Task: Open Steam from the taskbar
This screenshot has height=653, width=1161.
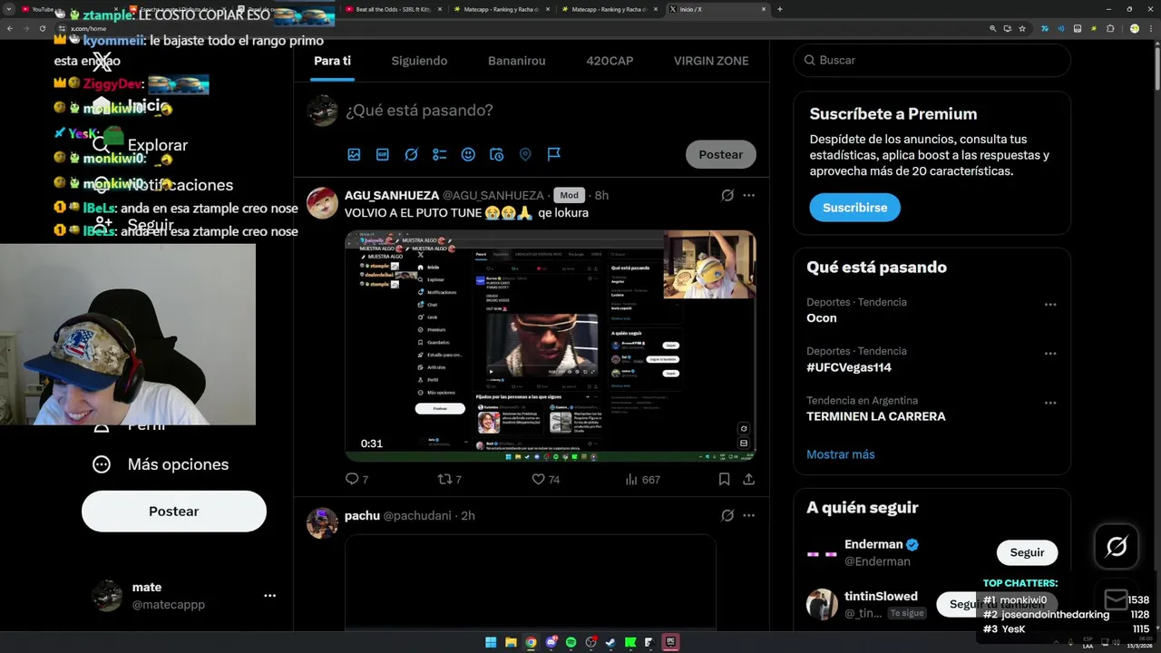Action: point(610,642)
